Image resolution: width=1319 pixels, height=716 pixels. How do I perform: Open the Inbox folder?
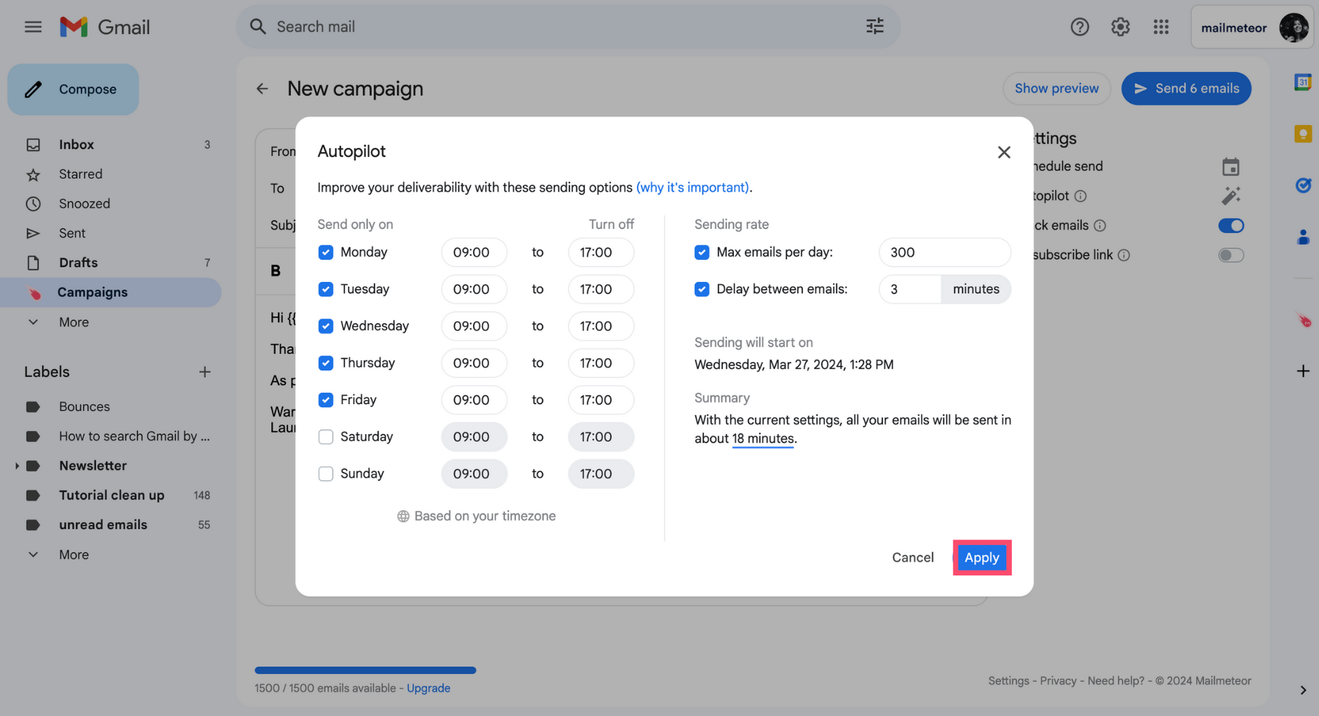tap(111, 145)
